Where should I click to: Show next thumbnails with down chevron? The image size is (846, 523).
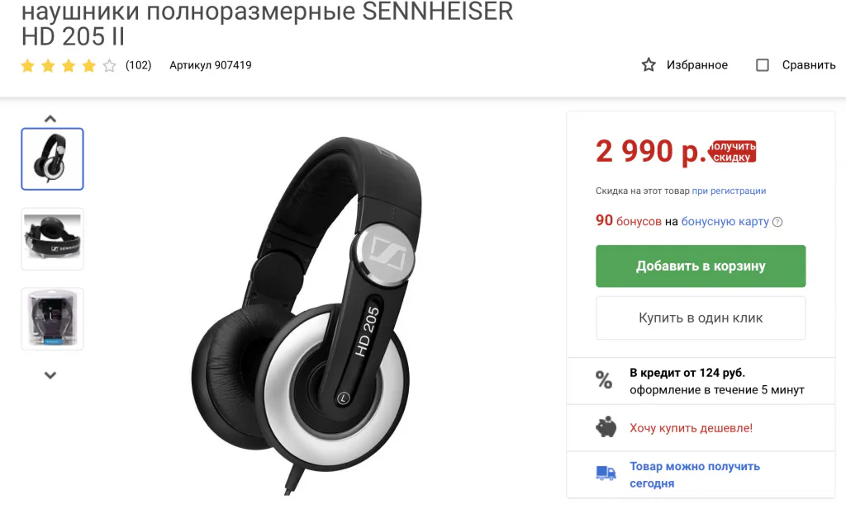pos(50,375)
